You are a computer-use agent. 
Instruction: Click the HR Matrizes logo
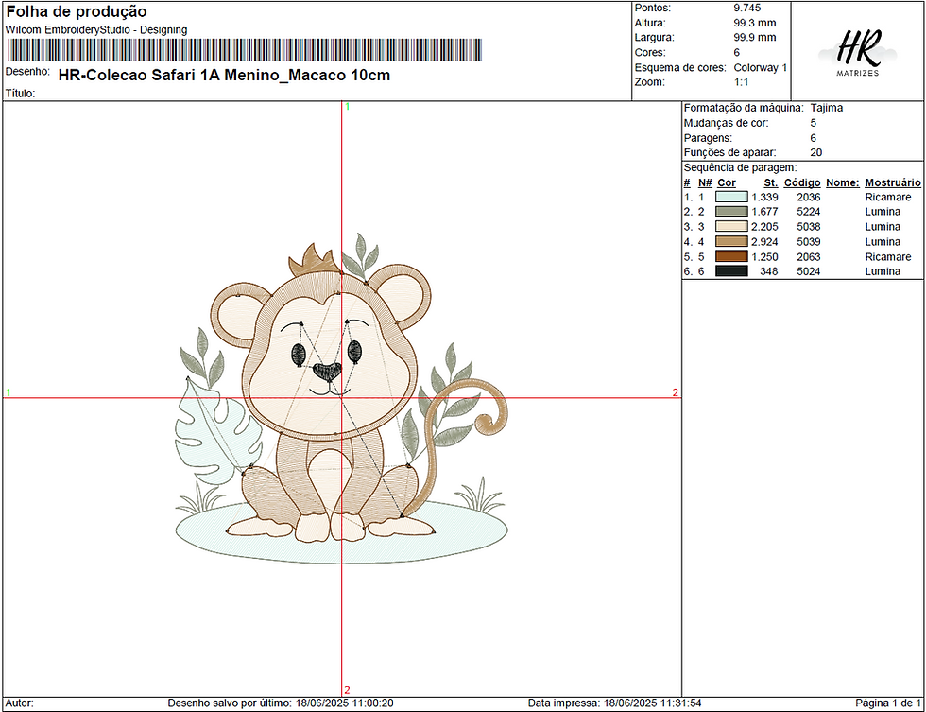[x=858, y=52]
